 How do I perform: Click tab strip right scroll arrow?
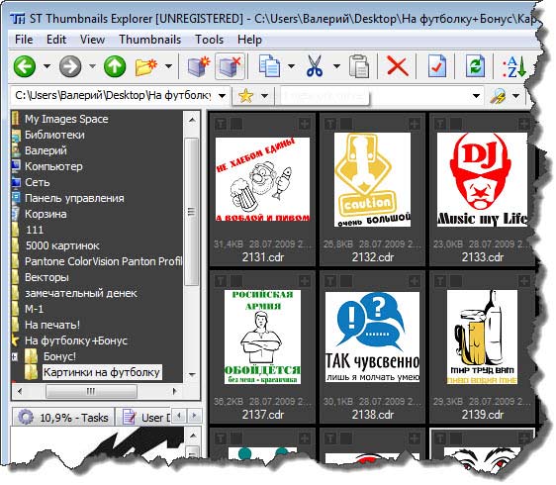click(x=194, y=416)
